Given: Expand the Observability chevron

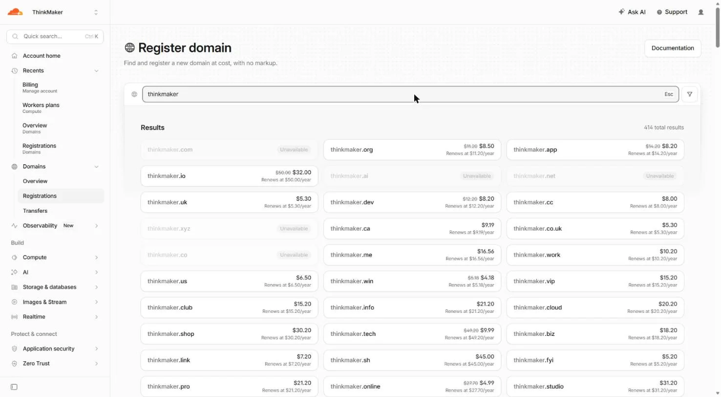Looking at the screenshot, I should coord(96,225).
